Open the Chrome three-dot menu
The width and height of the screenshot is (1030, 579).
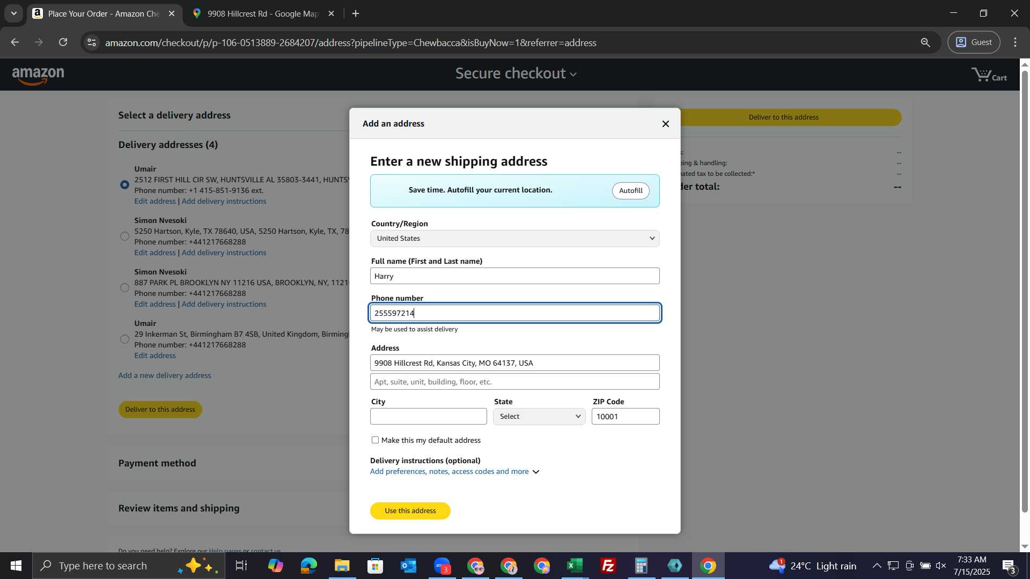tap(1016, 42)
